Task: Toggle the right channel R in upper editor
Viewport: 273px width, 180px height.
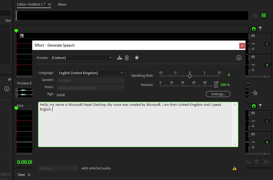Action: click(267, 65)
